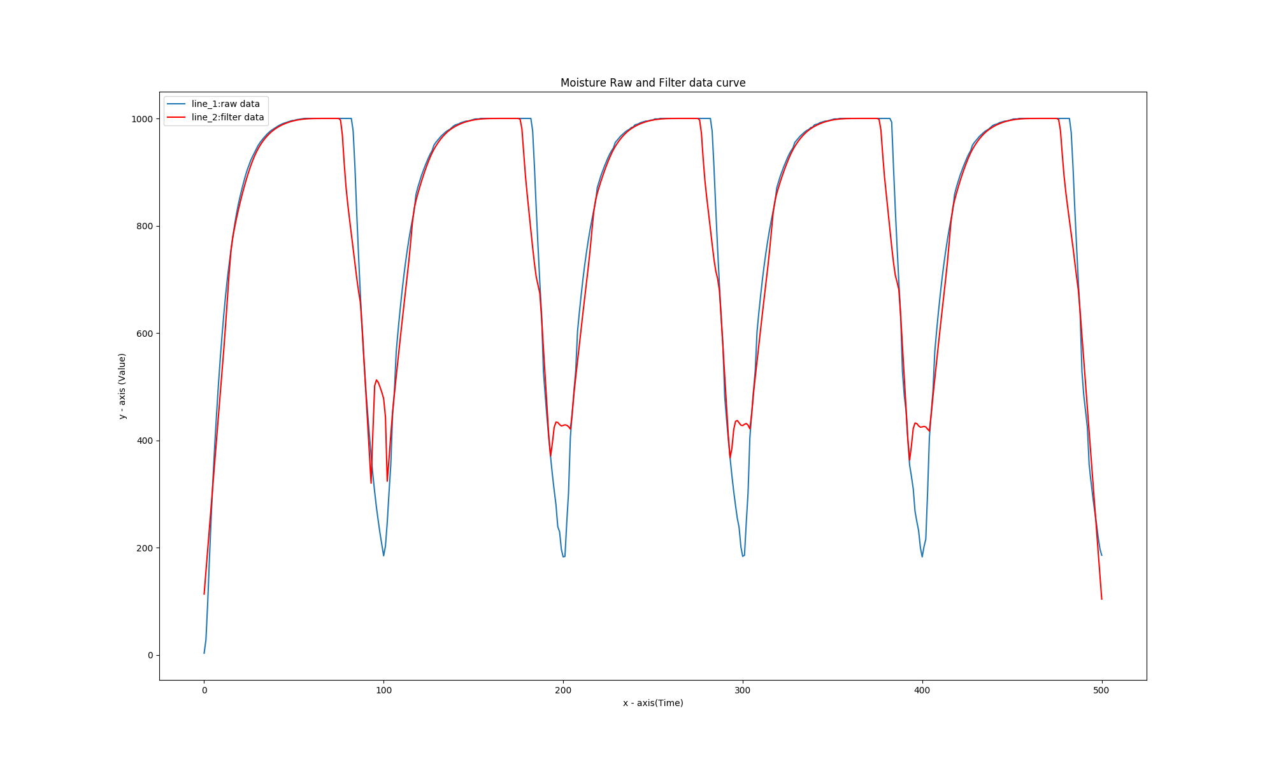
Task: Click the 'x - axis(Time)' axis label
Action: tap(652, 703)
